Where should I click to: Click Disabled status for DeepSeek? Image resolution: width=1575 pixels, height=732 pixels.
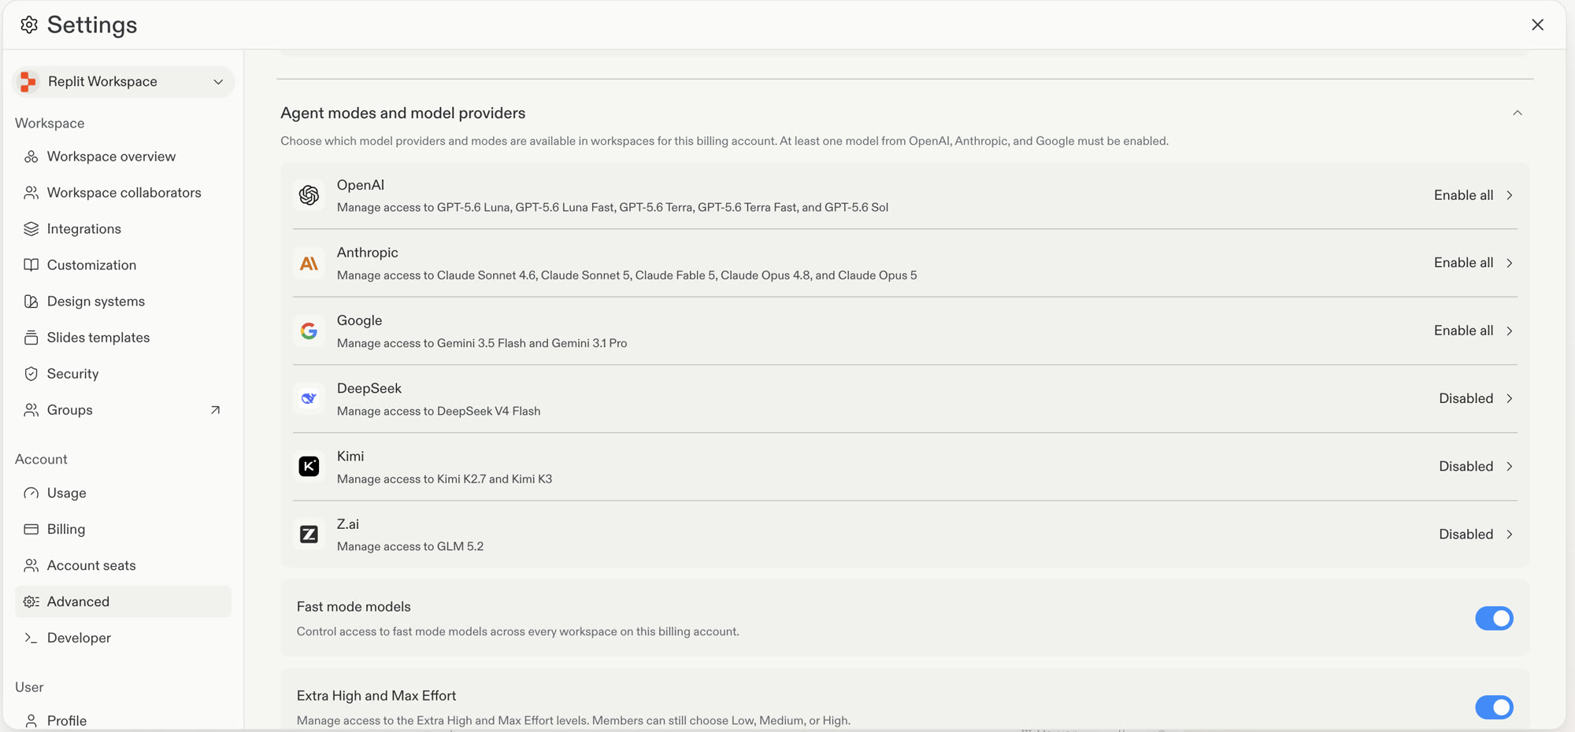point(1466,398)
